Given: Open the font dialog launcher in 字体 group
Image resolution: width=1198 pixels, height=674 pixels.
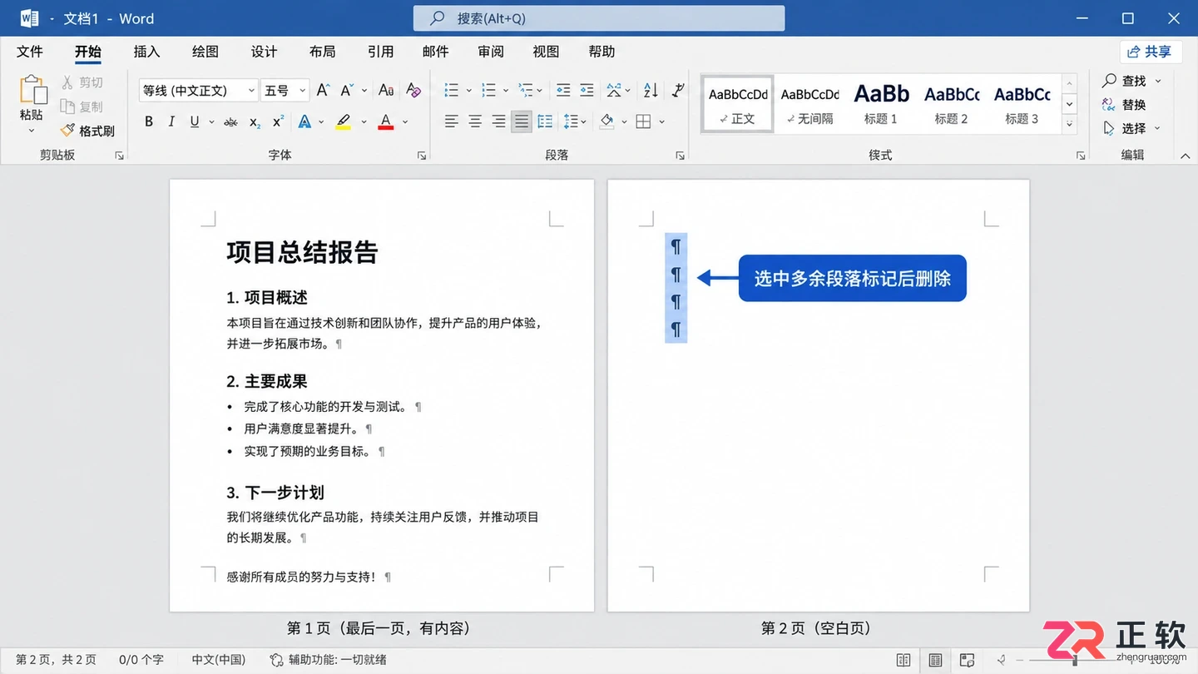Looking at the screenshot, I should pyautogui.click(x=422, y=156).
